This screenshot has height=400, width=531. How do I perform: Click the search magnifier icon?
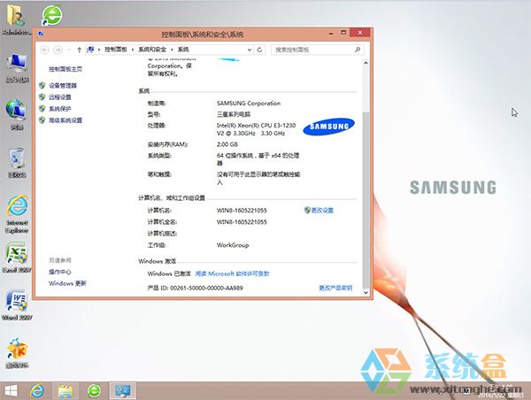click(x=358, y=50)
